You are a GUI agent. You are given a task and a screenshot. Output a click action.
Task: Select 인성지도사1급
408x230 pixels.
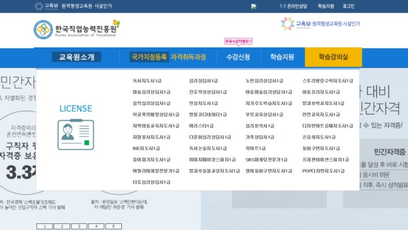204,103
